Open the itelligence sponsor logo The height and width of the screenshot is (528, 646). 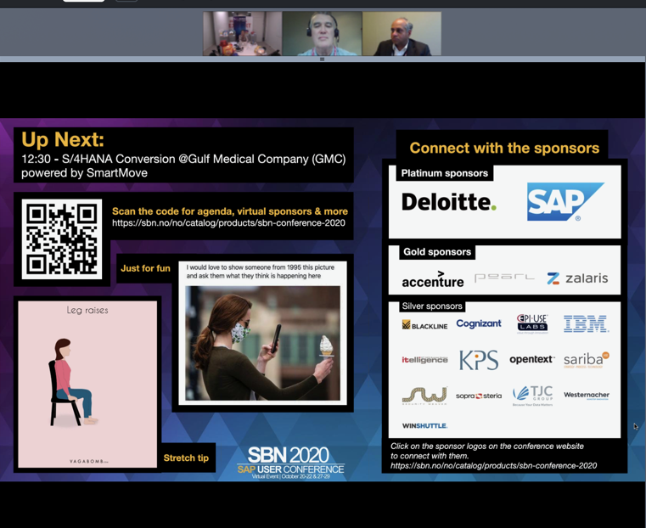(424, 360)
